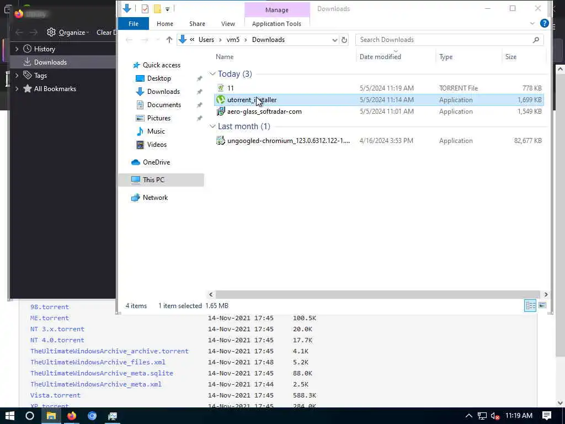This screenshot has width=565, height=424.
Task: Open Network in the navigation pane
Action: point(155,198)
